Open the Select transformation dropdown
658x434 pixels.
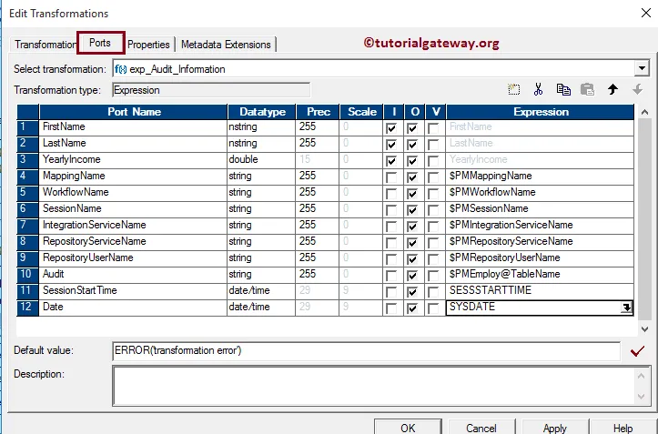coord(642,68)
